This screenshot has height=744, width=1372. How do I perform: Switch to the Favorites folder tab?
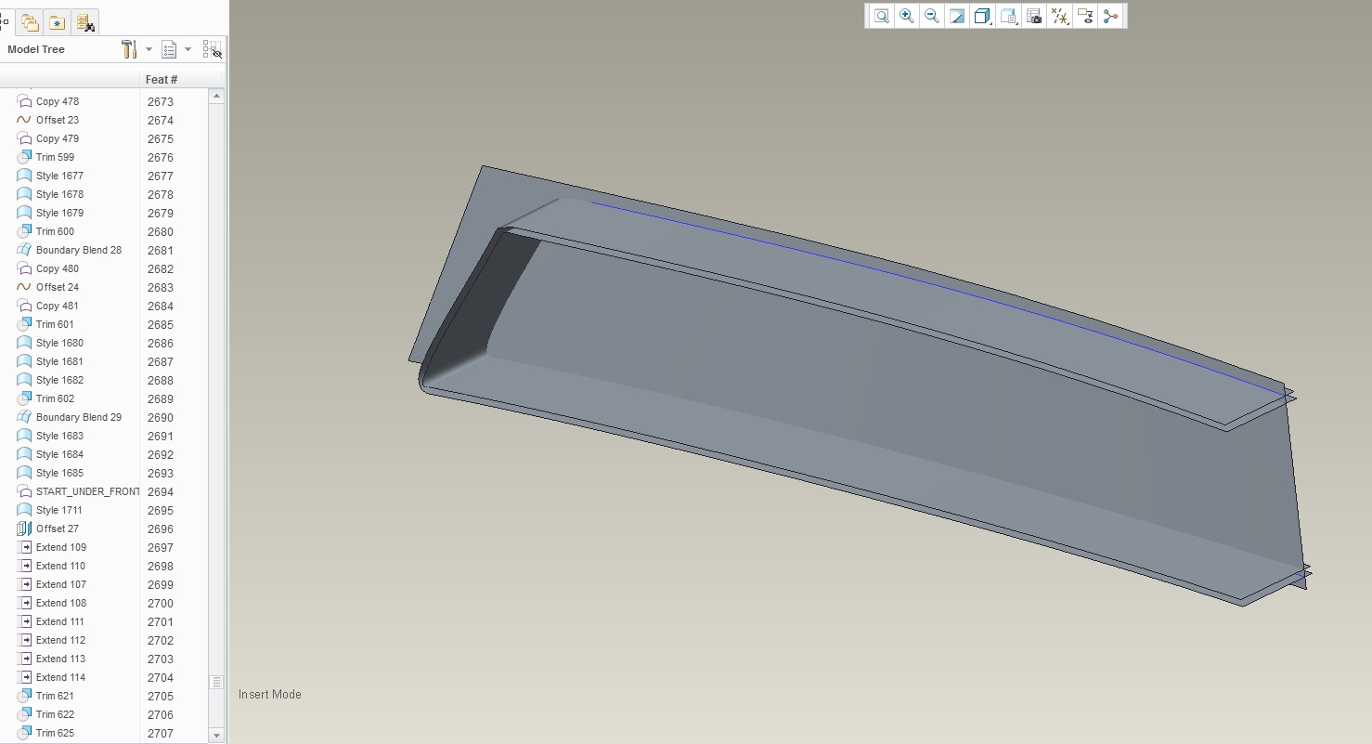click(x=58, y=22)
